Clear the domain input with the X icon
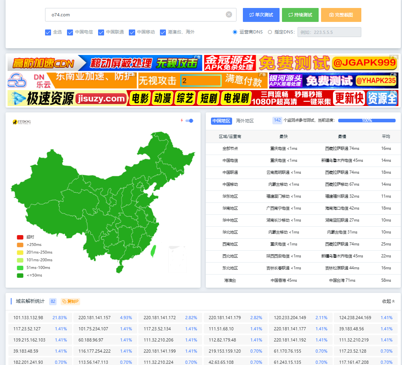The height and width of the screenshot is (365, 402). (229, 15)
